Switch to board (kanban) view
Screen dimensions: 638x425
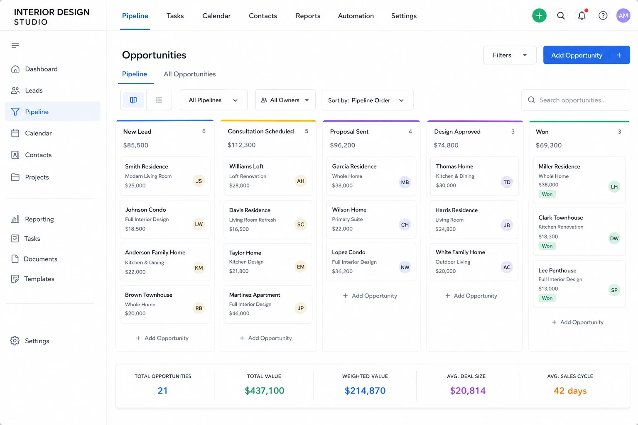tap(133, 100)
